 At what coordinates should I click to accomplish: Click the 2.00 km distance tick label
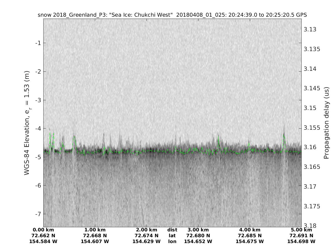coord(147,230)
